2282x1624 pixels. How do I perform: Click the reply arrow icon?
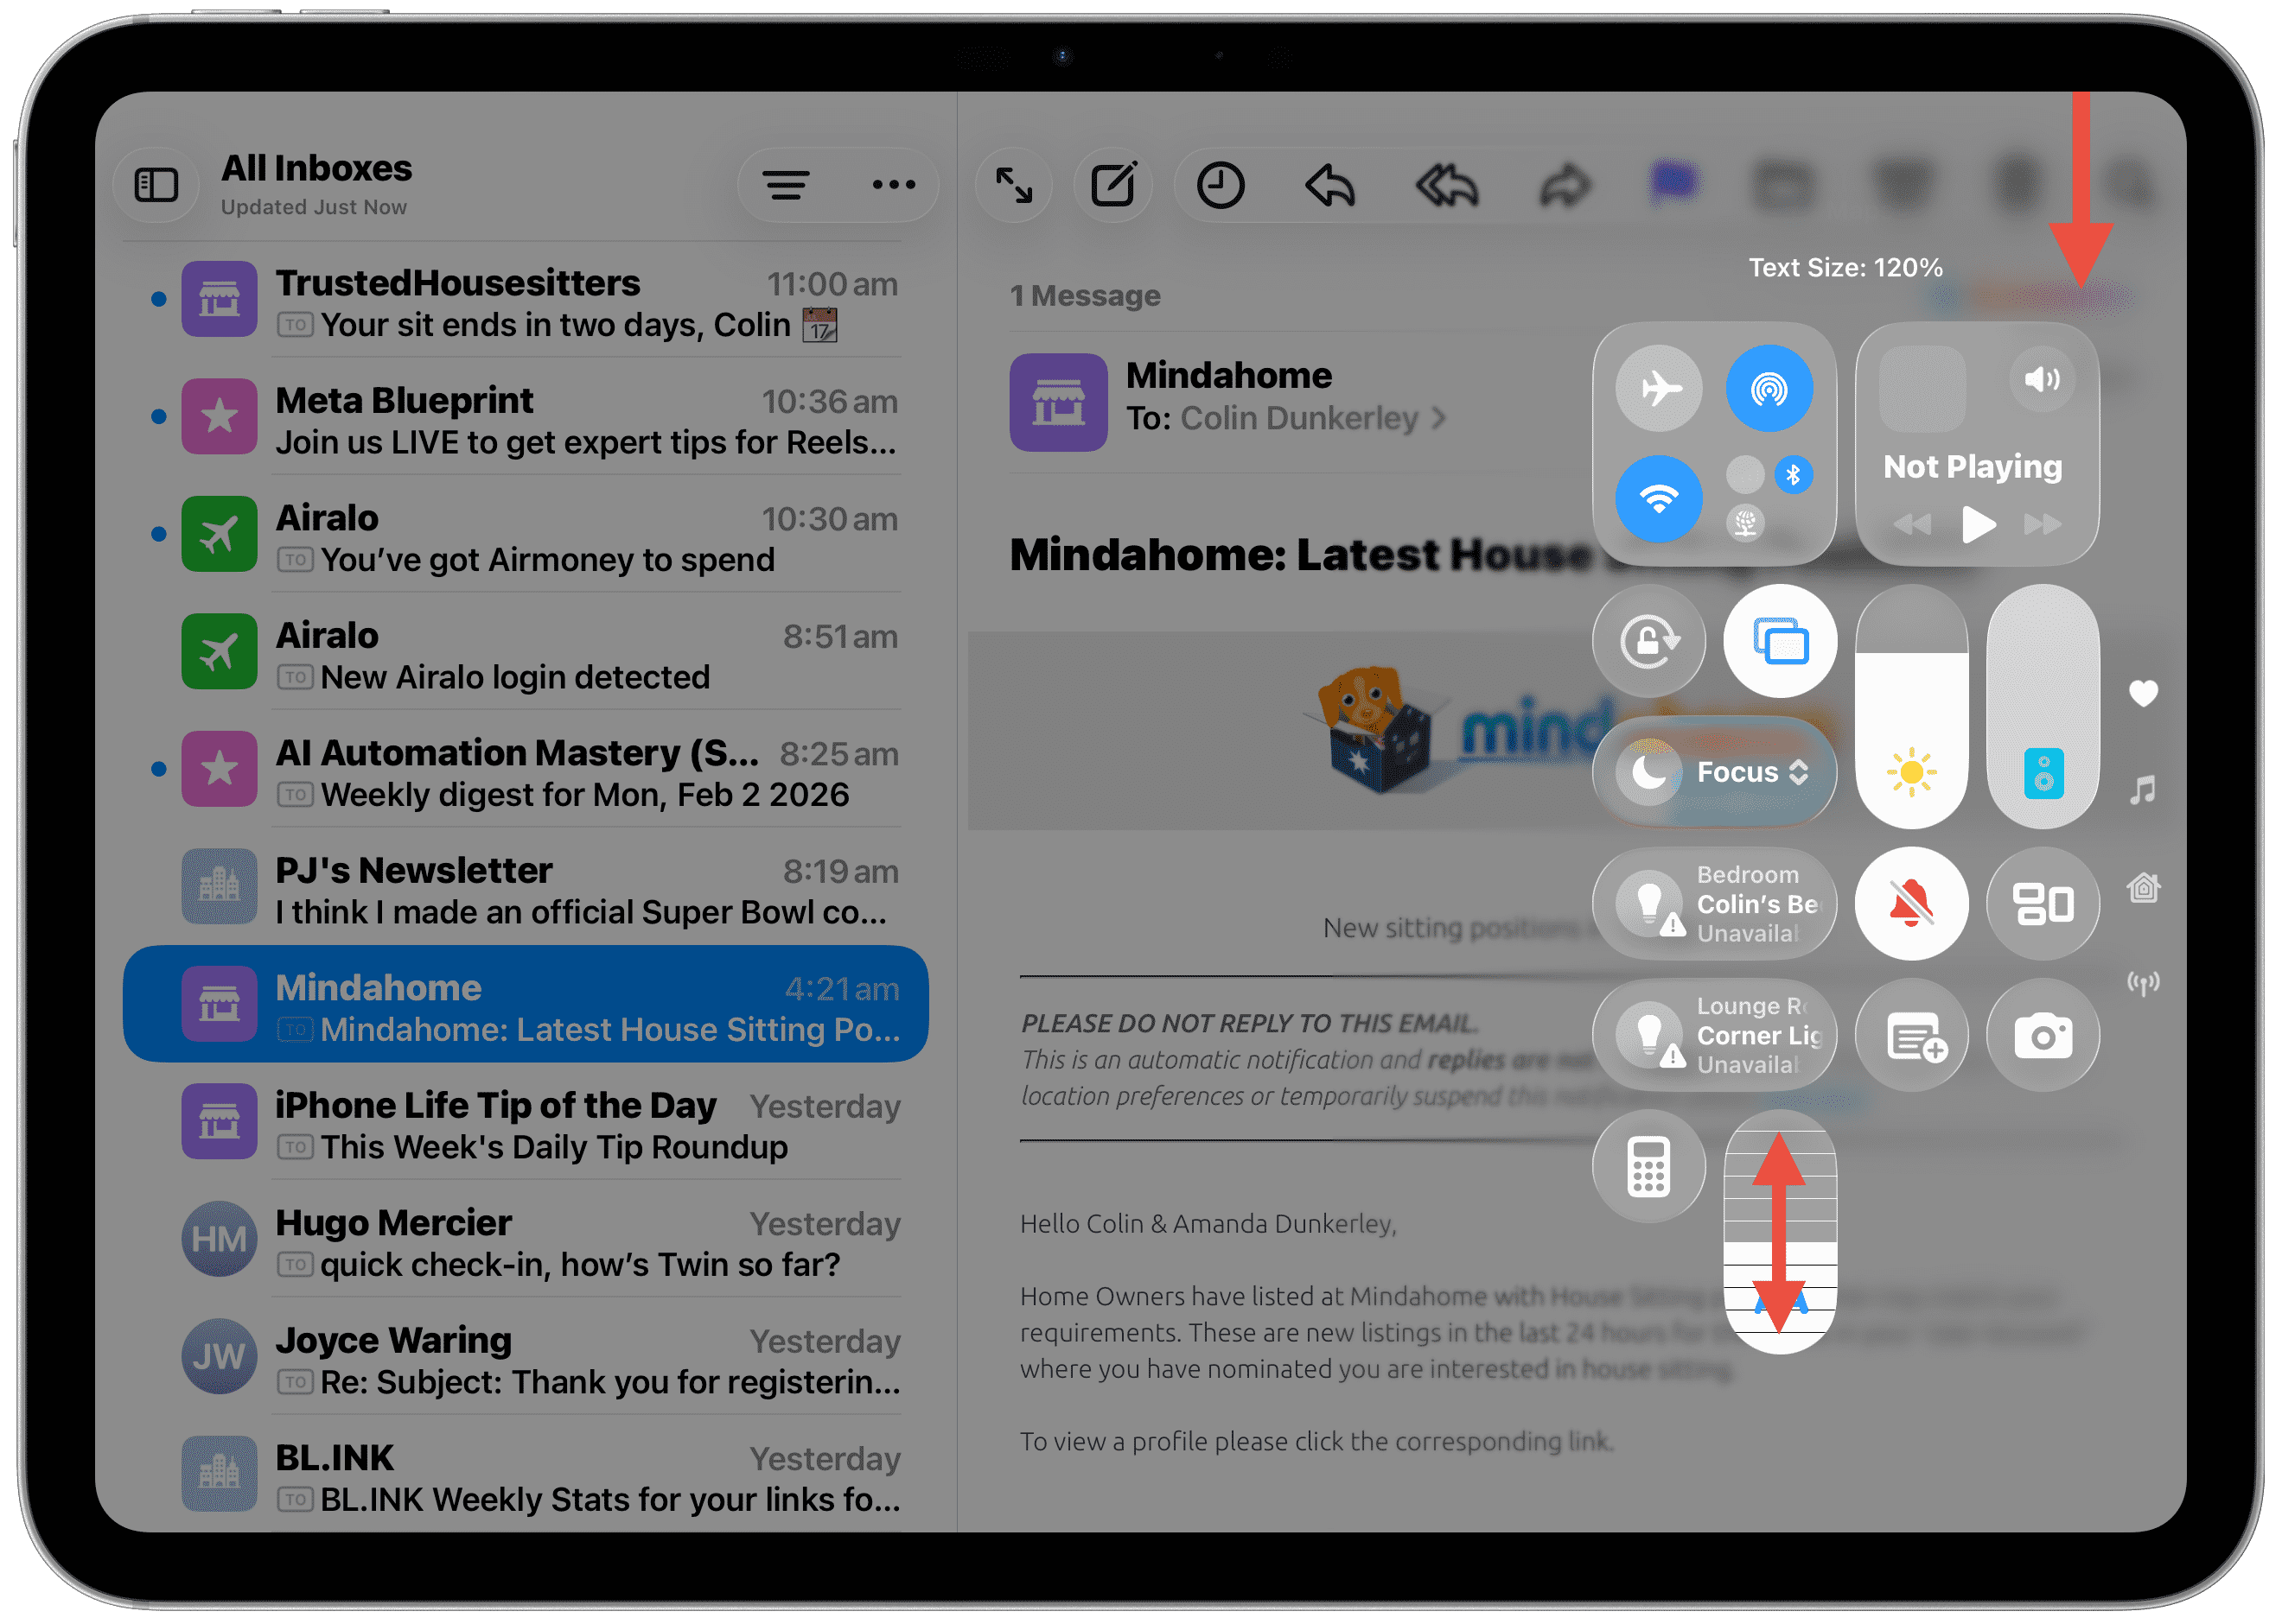click(x=1329, y=185)
